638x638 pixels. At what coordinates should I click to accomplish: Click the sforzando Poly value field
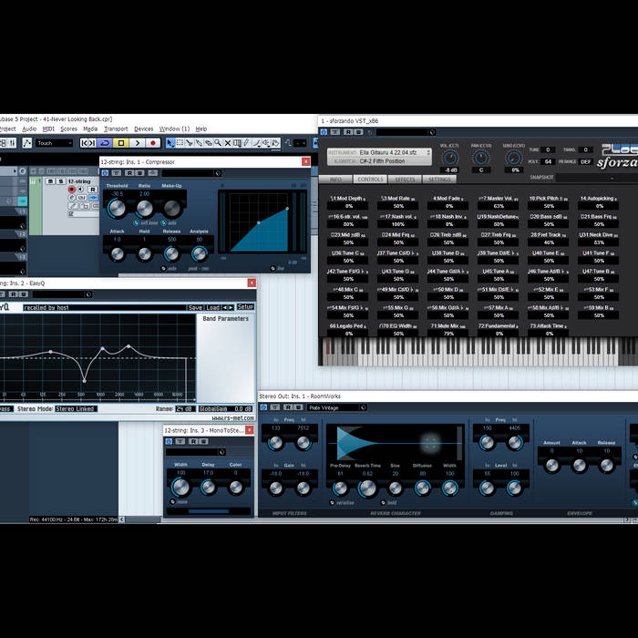(x=549, y=161)
